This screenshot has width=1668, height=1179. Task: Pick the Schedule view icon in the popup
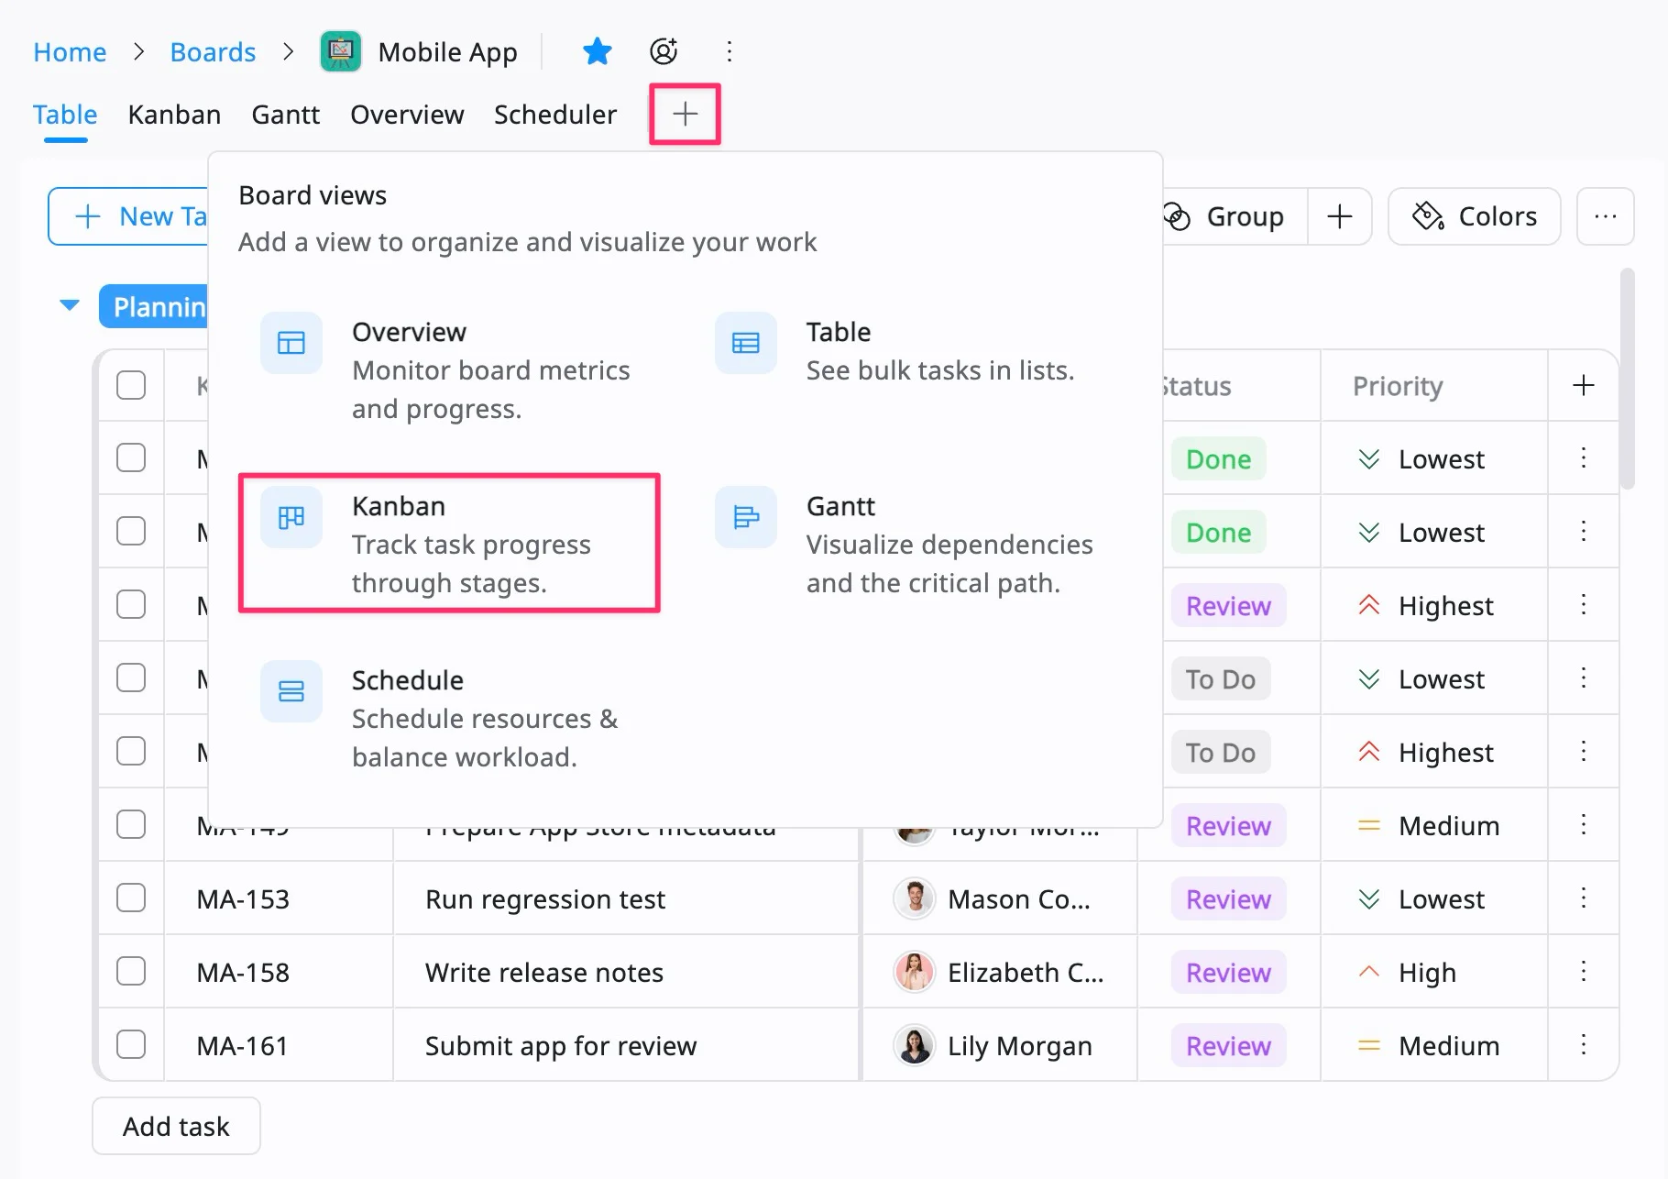point(291,691)
